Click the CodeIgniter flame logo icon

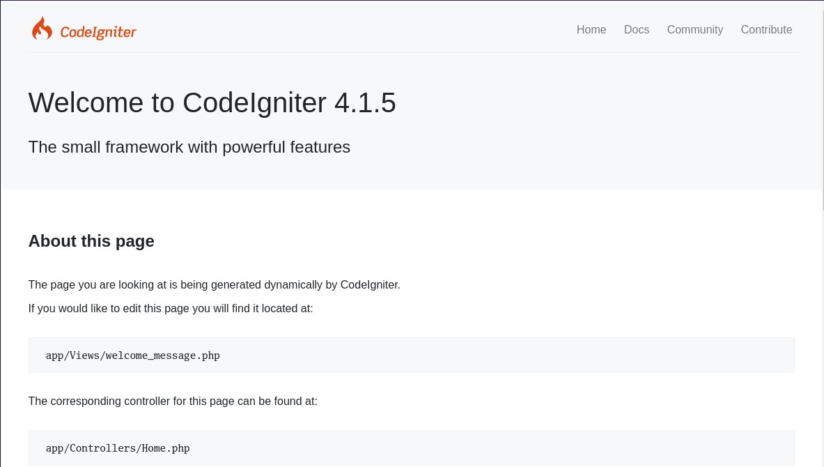coord(42,29)
